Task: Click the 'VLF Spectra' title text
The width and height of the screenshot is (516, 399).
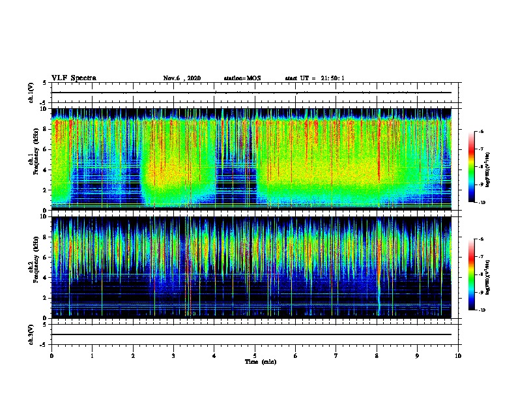Action: [x=74, y=78]
